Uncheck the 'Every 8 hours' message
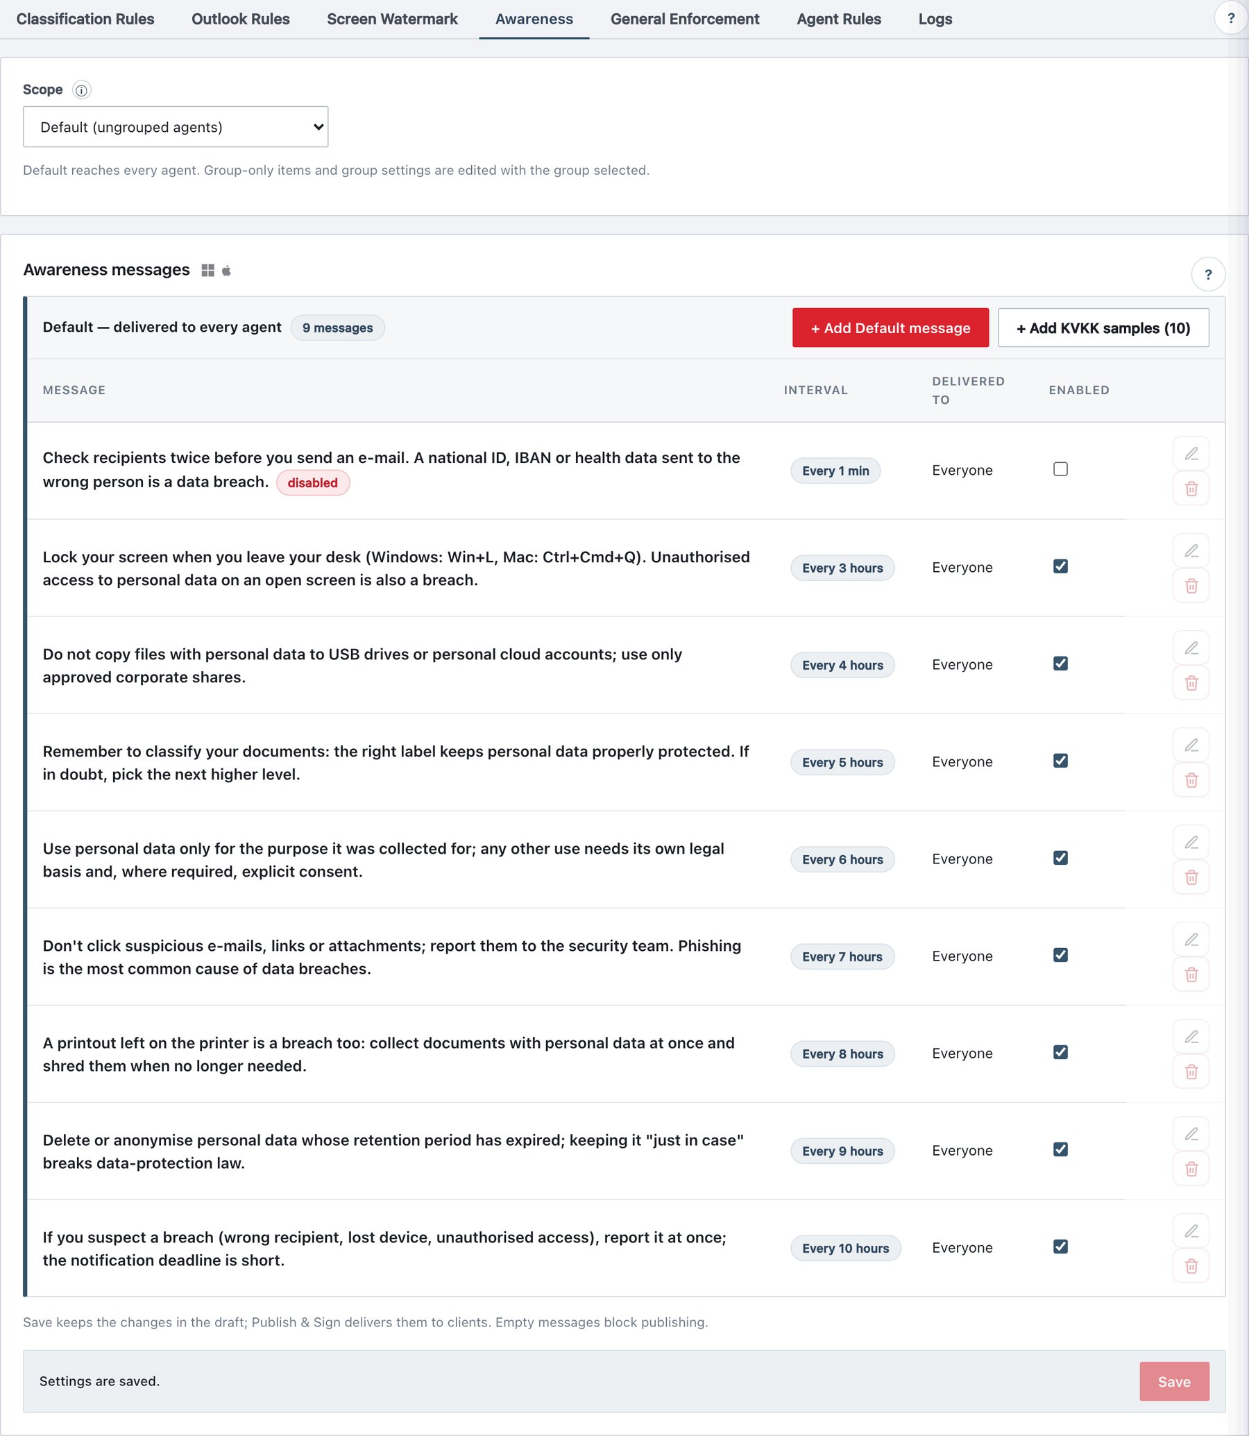 [x=1060, y=1052]
